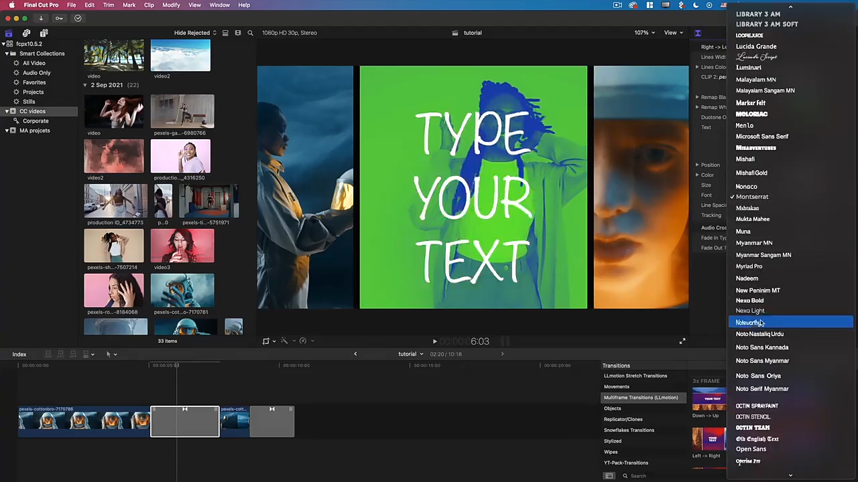Open the magic wand enhancements icon
858x482 pixels.
[x=286, y=341]
